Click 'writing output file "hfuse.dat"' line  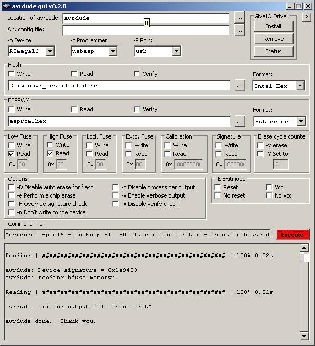pyautogui.click(x=79, y=307)
